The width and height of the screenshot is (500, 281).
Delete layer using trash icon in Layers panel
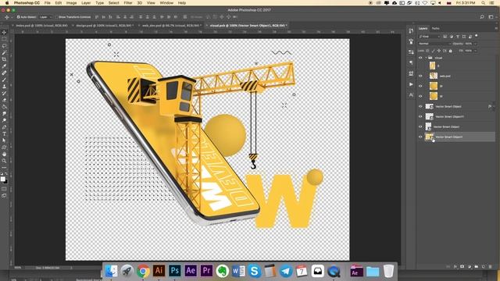tap(491, 266)
